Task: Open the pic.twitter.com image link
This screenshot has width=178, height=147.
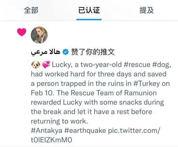Action: point(134,130)
